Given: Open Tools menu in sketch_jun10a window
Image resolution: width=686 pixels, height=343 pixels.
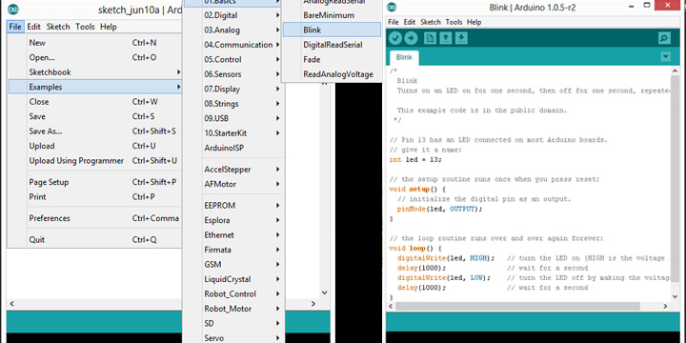Looking at the screenshot, I should coord(85,27).
